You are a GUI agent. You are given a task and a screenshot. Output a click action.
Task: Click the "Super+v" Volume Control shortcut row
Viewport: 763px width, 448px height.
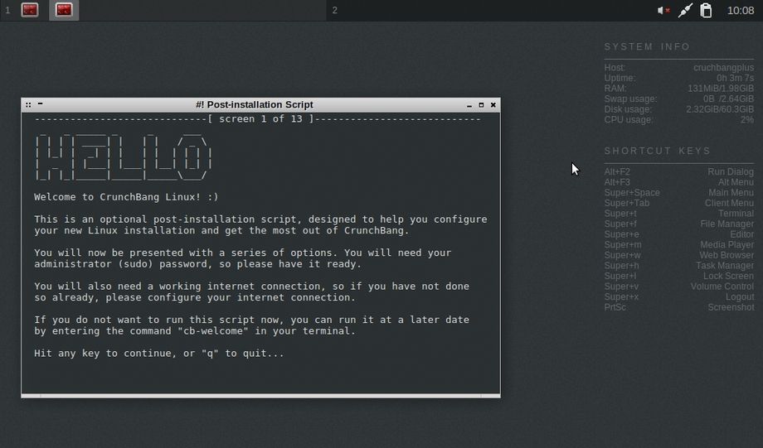(x=678, y=287)
